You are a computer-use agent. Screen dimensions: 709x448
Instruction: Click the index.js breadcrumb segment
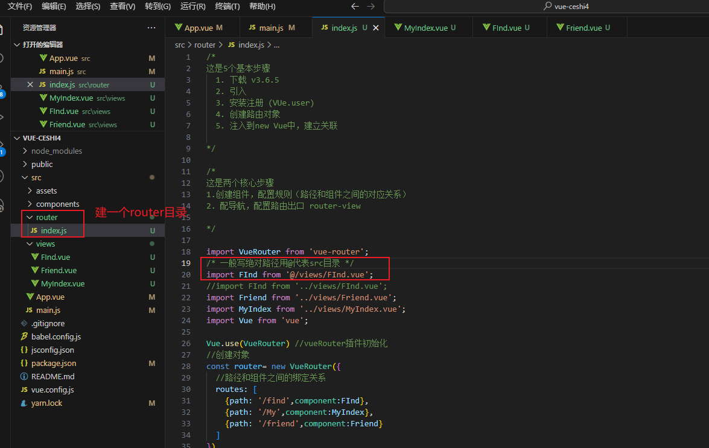pos(246,45)
